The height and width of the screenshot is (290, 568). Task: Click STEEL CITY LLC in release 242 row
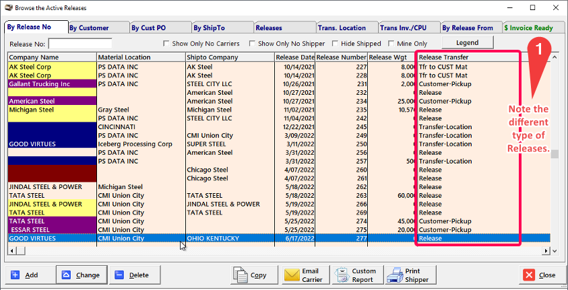(x=230, y=118)
